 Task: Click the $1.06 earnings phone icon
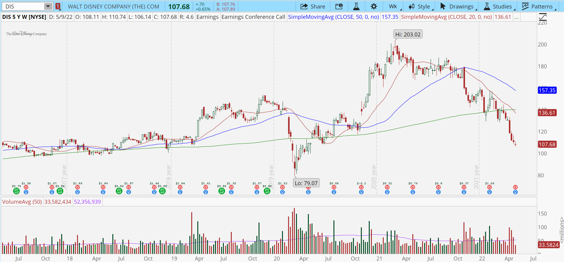coord(489,187)
